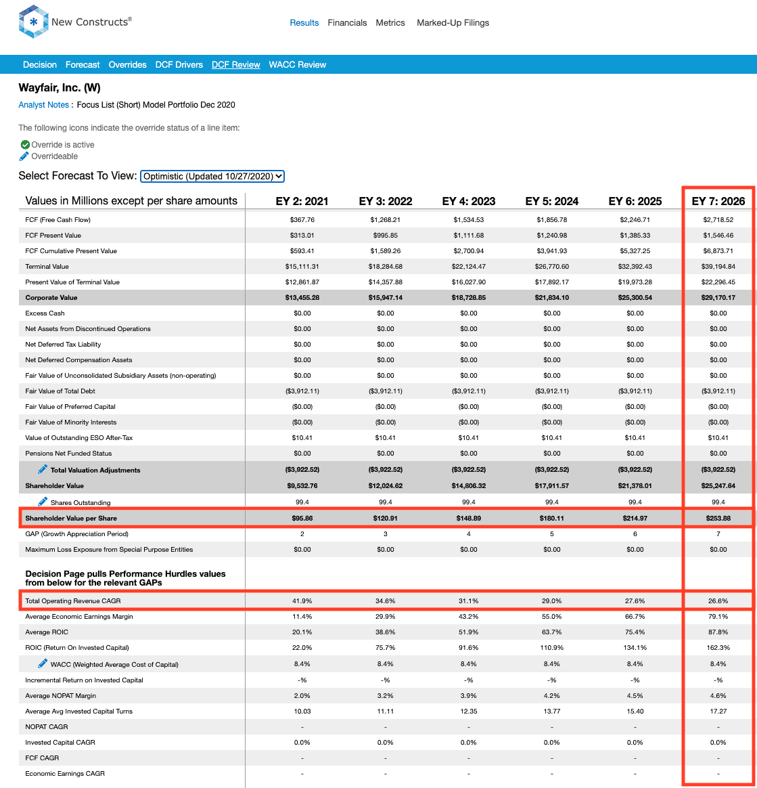Click the GAP (Growth Appreciation Period) label
This screenshot has width=757, height=788.
click(x=77, y=533)
